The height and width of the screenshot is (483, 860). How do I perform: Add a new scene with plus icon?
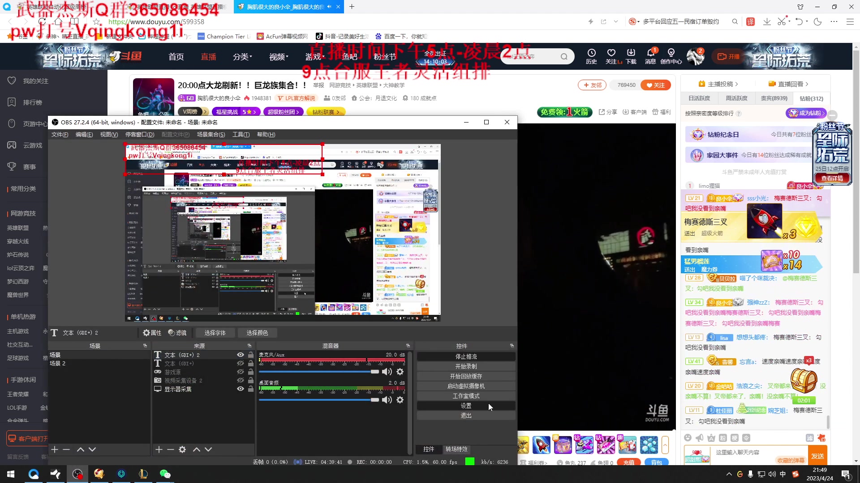pyautogui.click(x=55, y=449)
